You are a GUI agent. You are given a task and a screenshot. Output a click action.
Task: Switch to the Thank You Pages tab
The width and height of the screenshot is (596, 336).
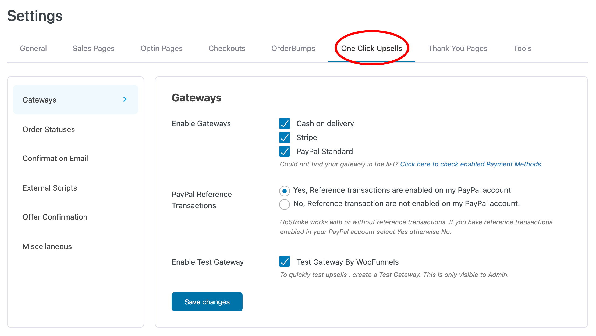(457, 48)
